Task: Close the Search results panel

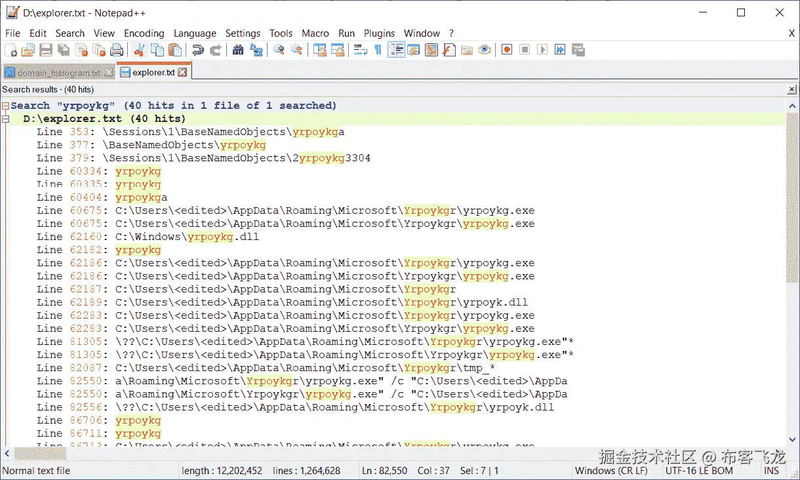Action: [792, 90]
